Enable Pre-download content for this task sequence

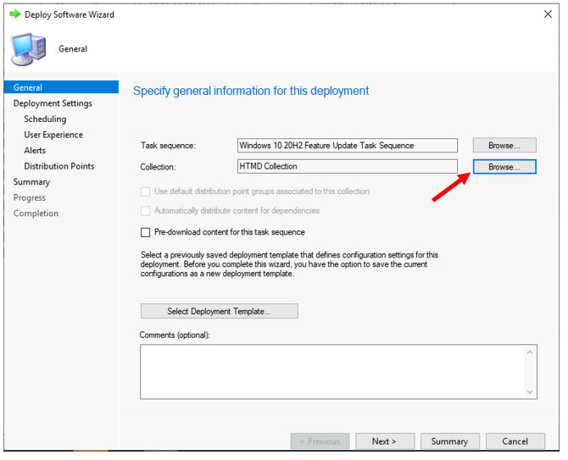(146, 232)
